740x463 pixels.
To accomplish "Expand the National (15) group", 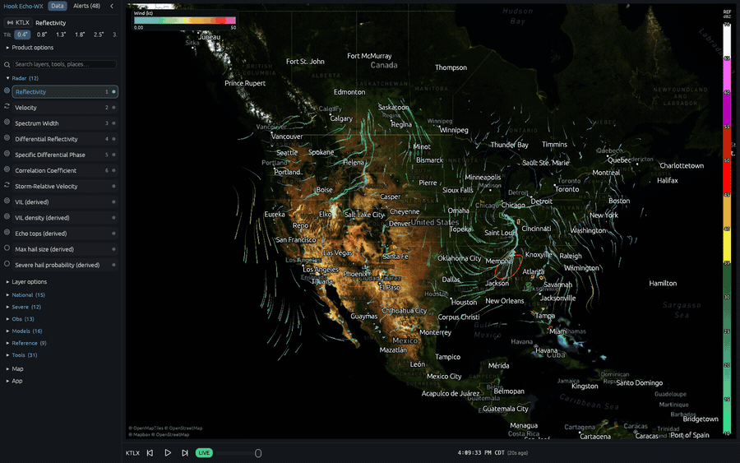I will tap(25, 295).
